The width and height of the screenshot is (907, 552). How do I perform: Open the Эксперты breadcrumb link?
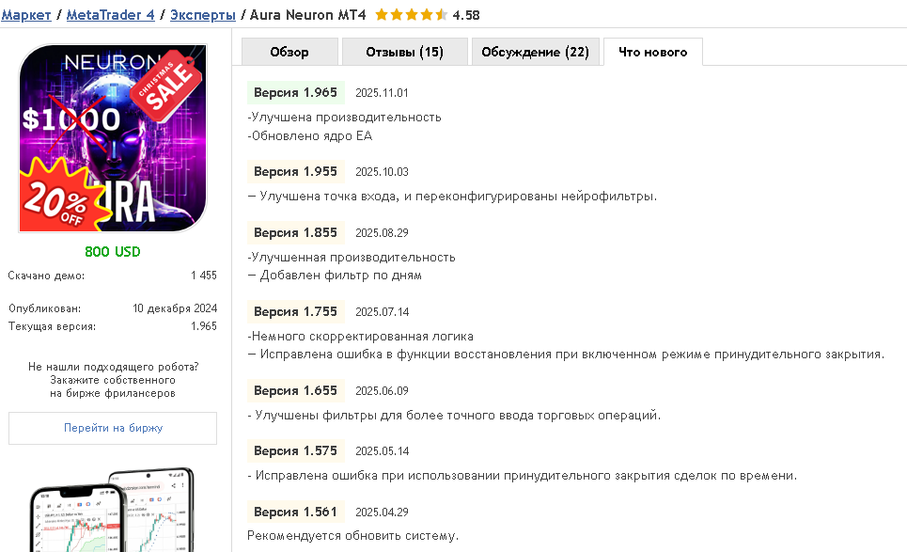click(x=202, y=15)
